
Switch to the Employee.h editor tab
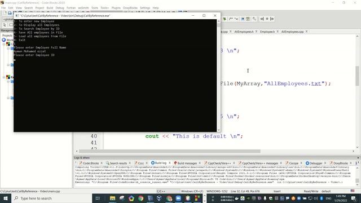click(267, 32)
